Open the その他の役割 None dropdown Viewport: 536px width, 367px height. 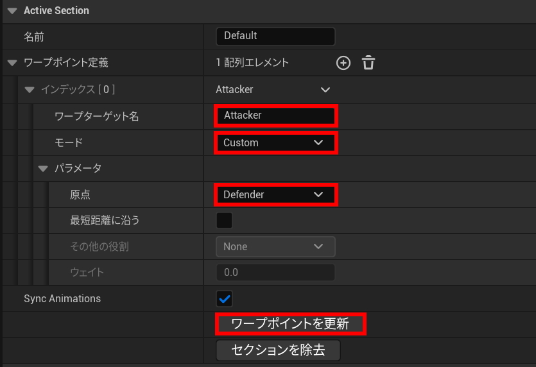click(275, 246)
